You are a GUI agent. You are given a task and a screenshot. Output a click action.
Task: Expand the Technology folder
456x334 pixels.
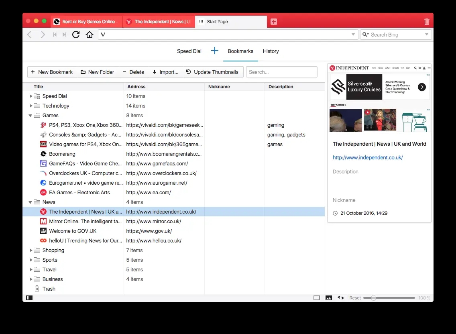tap(31, 106)
